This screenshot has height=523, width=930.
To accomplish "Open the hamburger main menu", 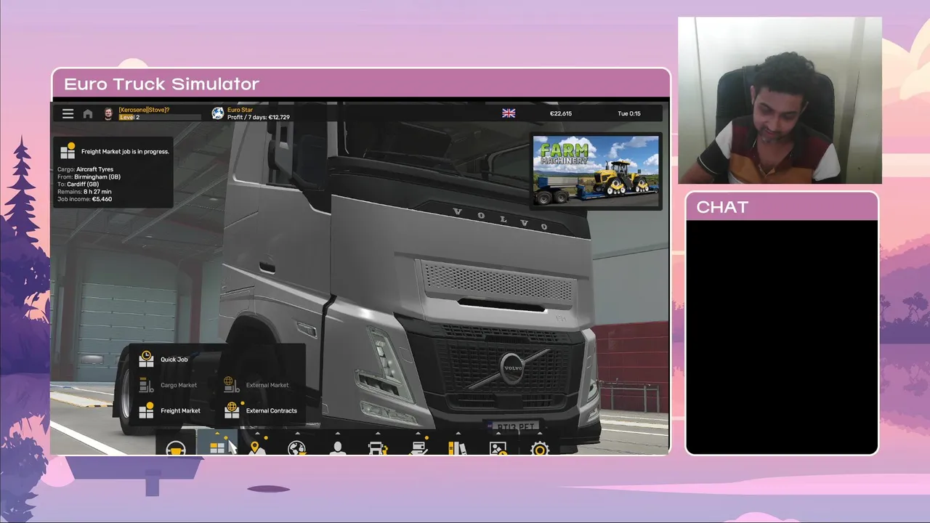I will (68, 113).
